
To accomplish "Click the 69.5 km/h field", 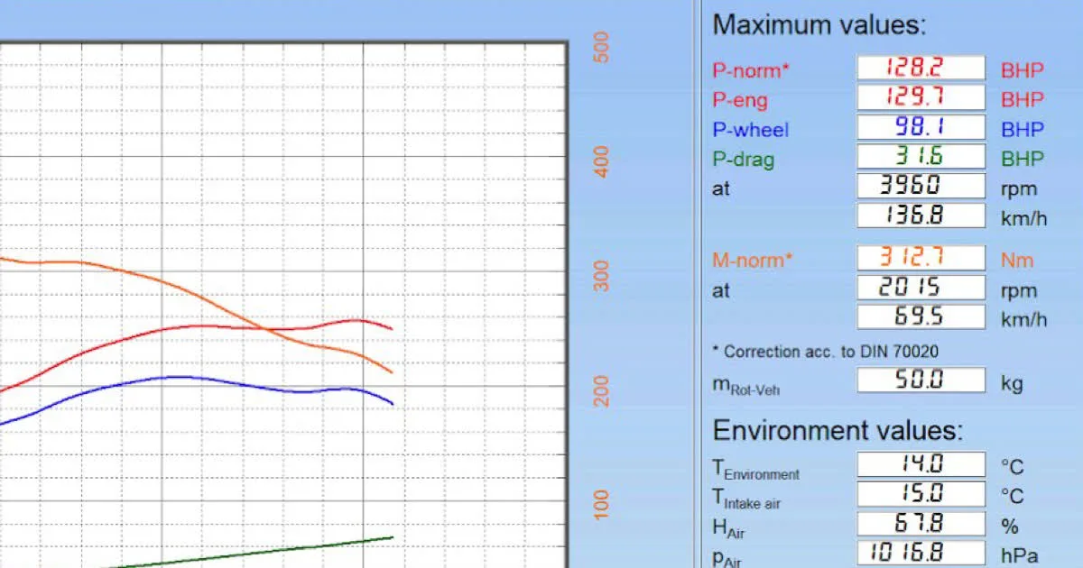I will click(x=921, y=317).
